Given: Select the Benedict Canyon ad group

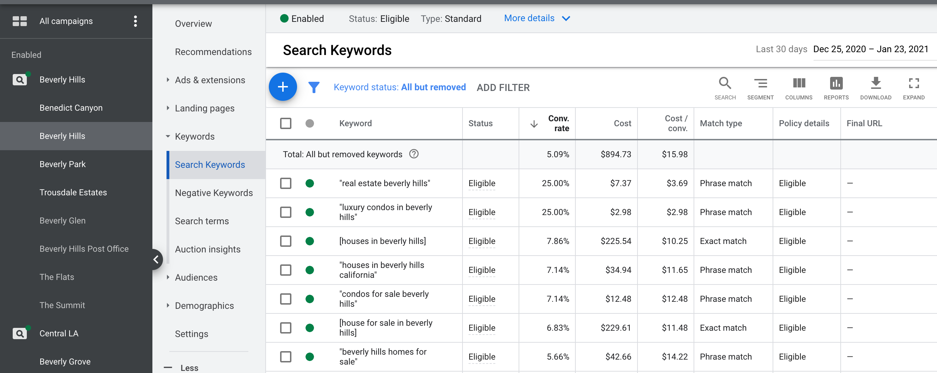Looking at the screenshot, I should [x=71, y=108].
